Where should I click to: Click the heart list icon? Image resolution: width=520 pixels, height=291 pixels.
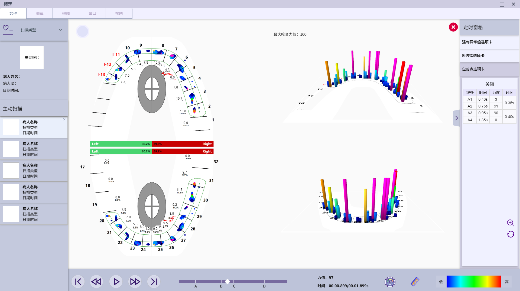[8, 29]
